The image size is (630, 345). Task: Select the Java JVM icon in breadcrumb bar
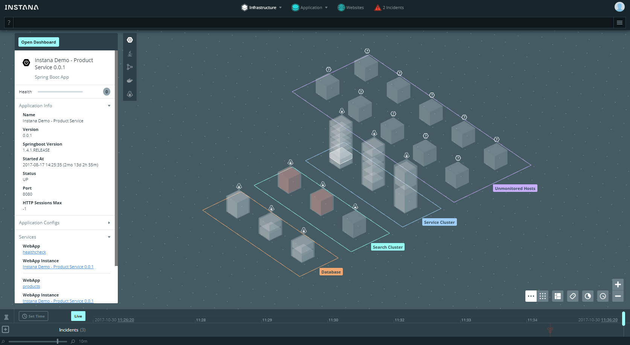click(130, 53)
